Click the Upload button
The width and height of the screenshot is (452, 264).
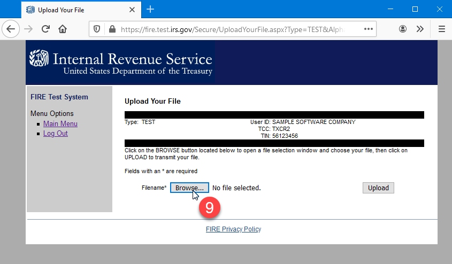tap(378, 188)
